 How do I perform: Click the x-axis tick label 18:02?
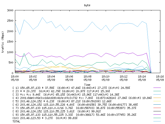(x=33, y=76)
